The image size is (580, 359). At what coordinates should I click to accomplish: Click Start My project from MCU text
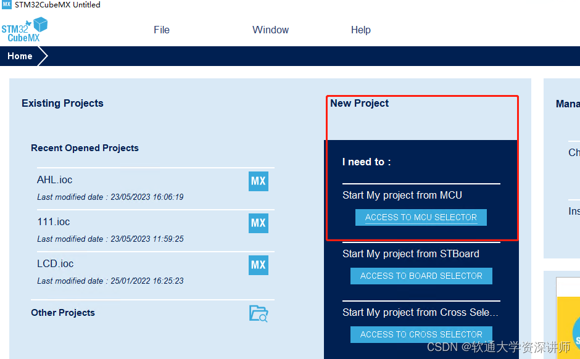(x=402, y=195)
